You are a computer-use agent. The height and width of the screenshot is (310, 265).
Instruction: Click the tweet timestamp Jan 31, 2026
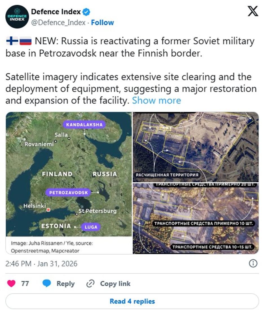click(x=41, y=264)
